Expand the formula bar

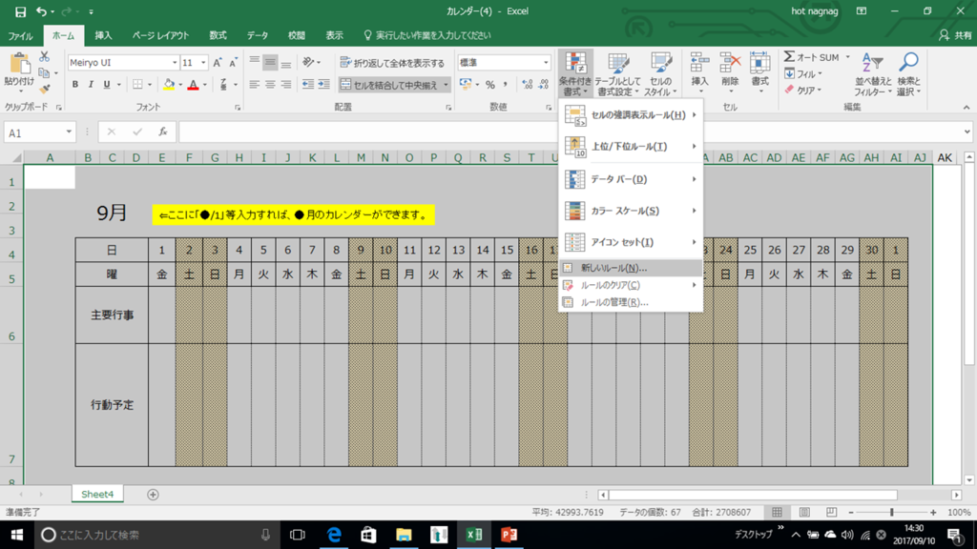click(967, 132)
